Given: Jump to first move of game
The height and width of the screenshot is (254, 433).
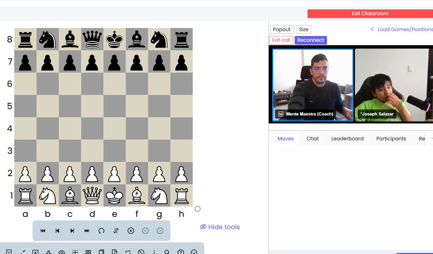Looking at the screenshot, I should [x=43, y=231].
